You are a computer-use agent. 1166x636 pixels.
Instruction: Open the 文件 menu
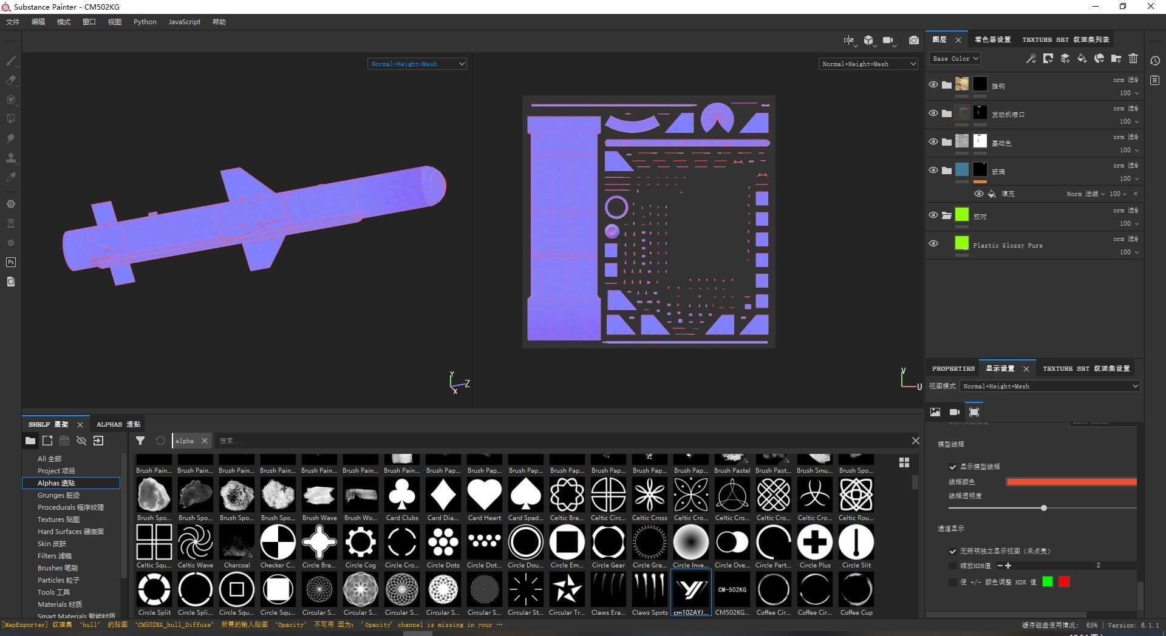click(x=13, y=22)
